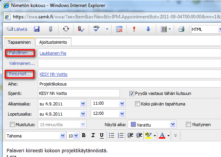This screenshot has height=157, width=221.
Task: Uncheck Pyydä vastaus tähän kutsuun
Action: (x=132, y=93)
